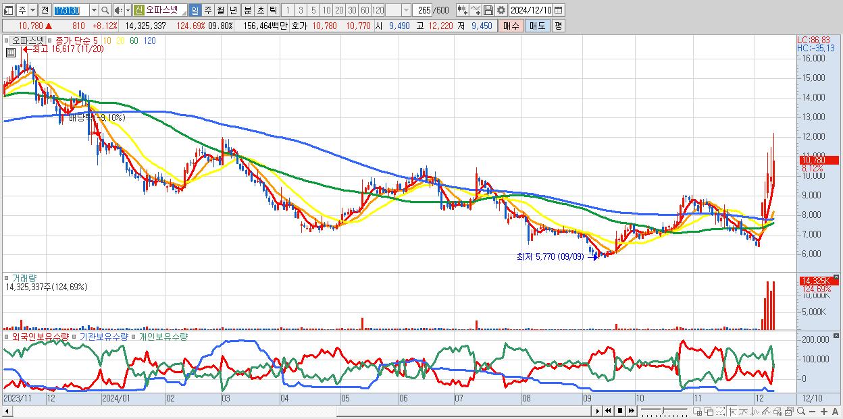Fast forward the chart replay

tap(631, 411)
